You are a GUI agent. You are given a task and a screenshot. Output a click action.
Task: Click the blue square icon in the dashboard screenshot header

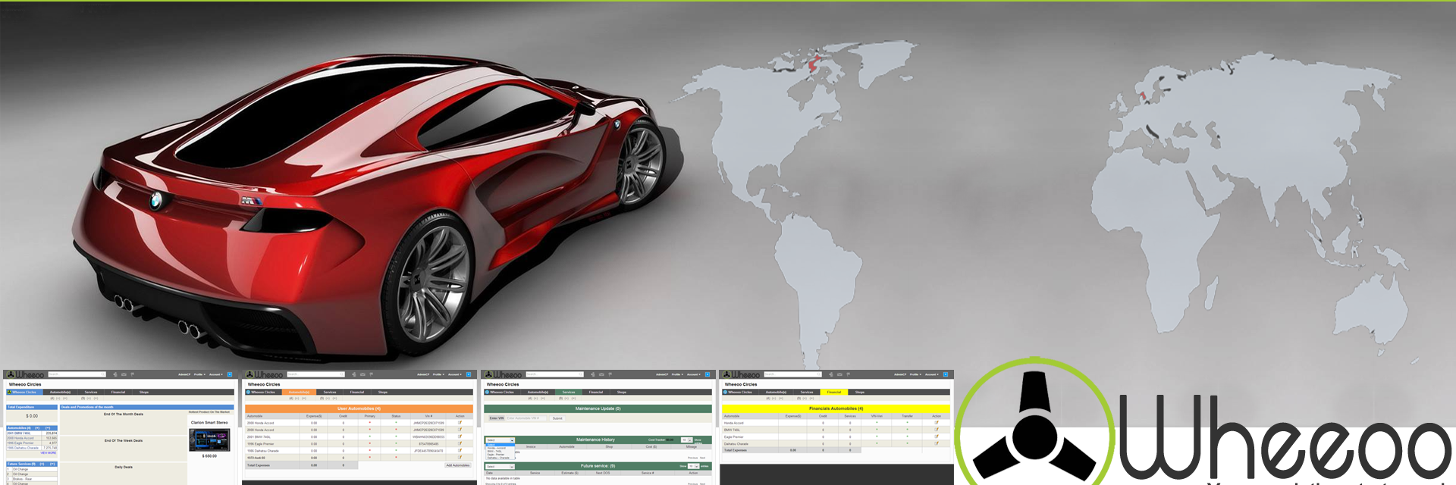pyautogui.click(x=230, y=374)
